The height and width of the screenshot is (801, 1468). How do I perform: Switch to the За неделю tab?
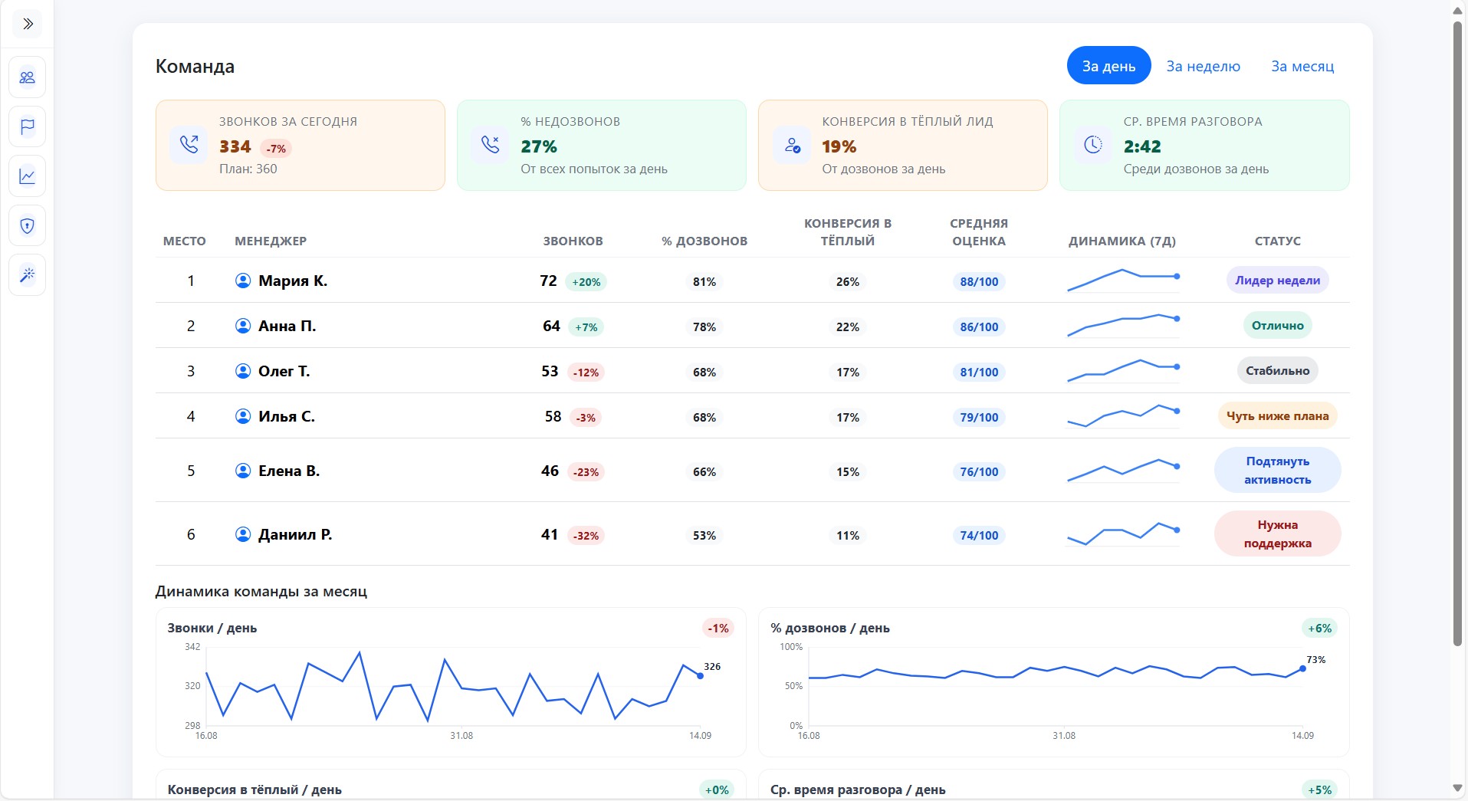[x=1203, y=66]
